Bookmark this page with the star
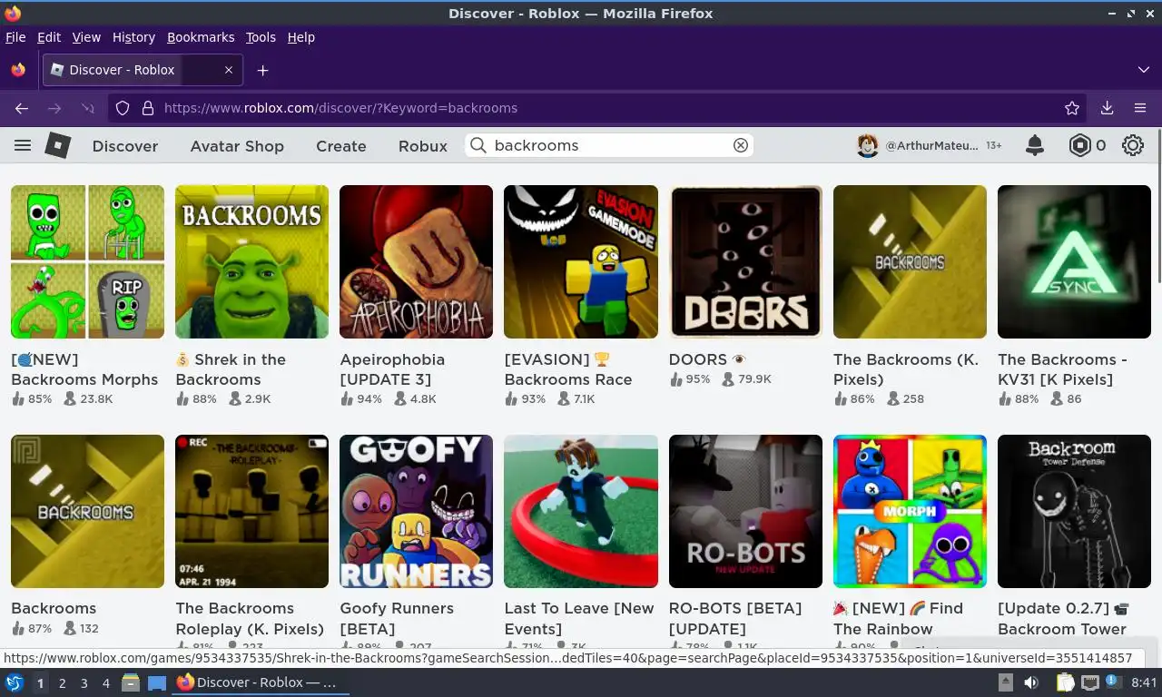Image resolution: width=1162 pixels, height=697 pixels. [x=1072, y=108]
